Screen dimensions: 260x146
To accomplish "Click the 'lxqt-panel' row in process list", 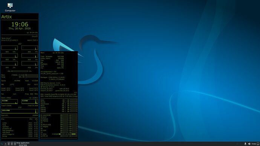I will tap(20, 132).
